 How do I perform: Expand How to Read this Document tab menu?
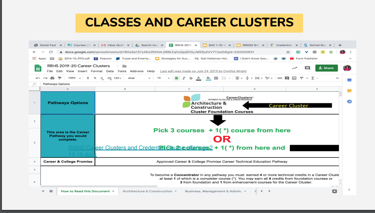[x=113, y=191]
